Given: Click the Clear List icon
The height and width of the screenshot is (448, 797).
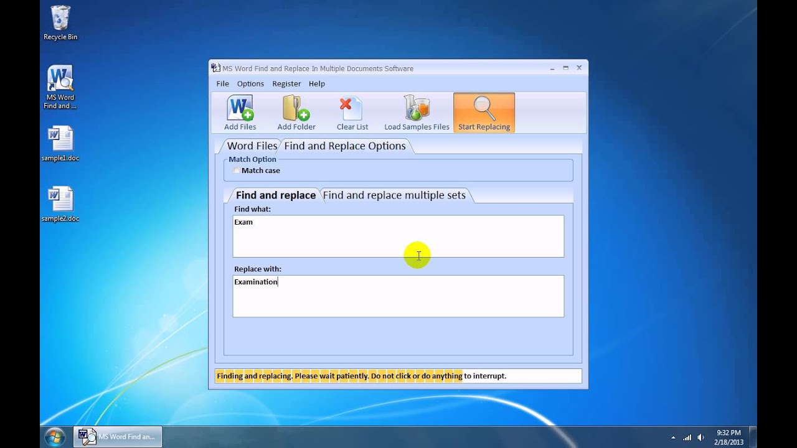Looking at the screenshot, I should point(352,113).
